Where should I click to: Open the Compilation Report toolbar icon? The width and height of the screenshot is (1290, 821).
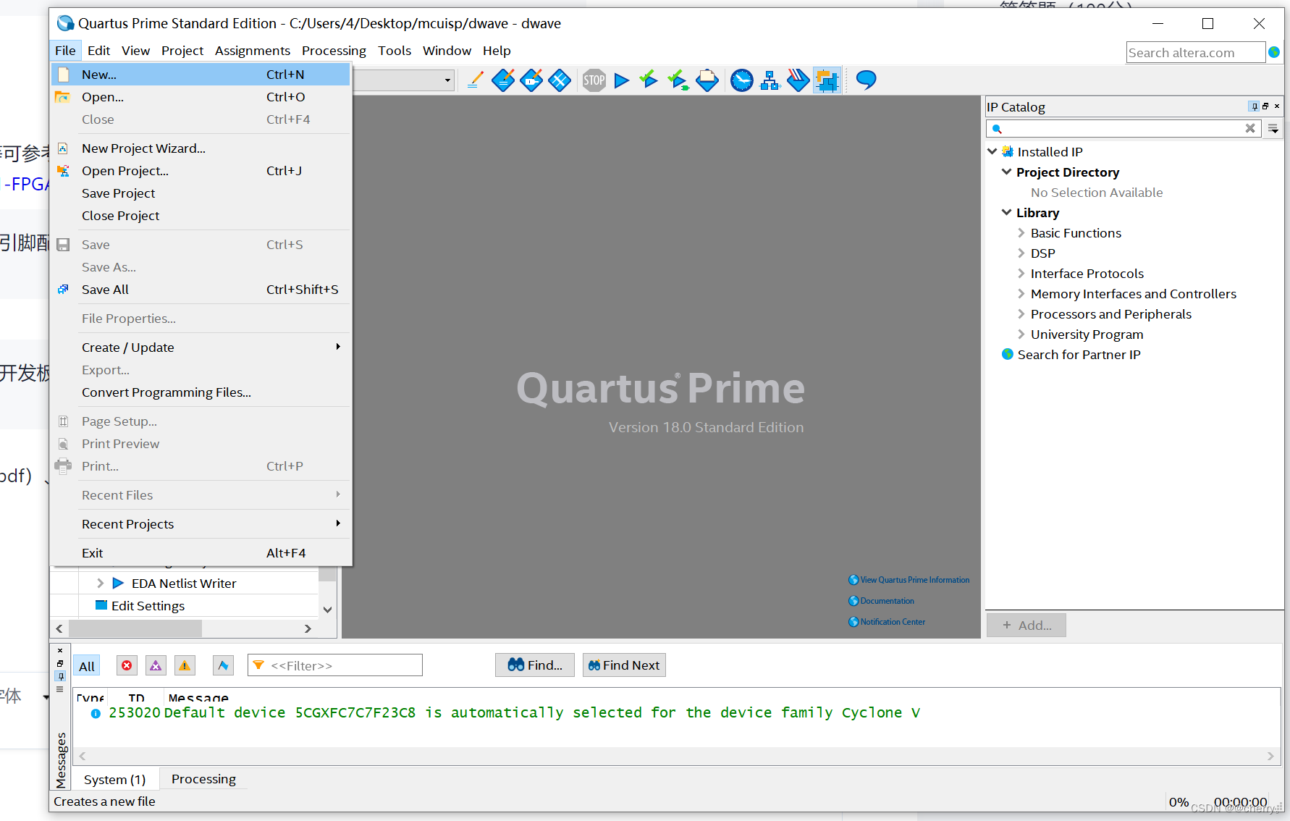707,80
